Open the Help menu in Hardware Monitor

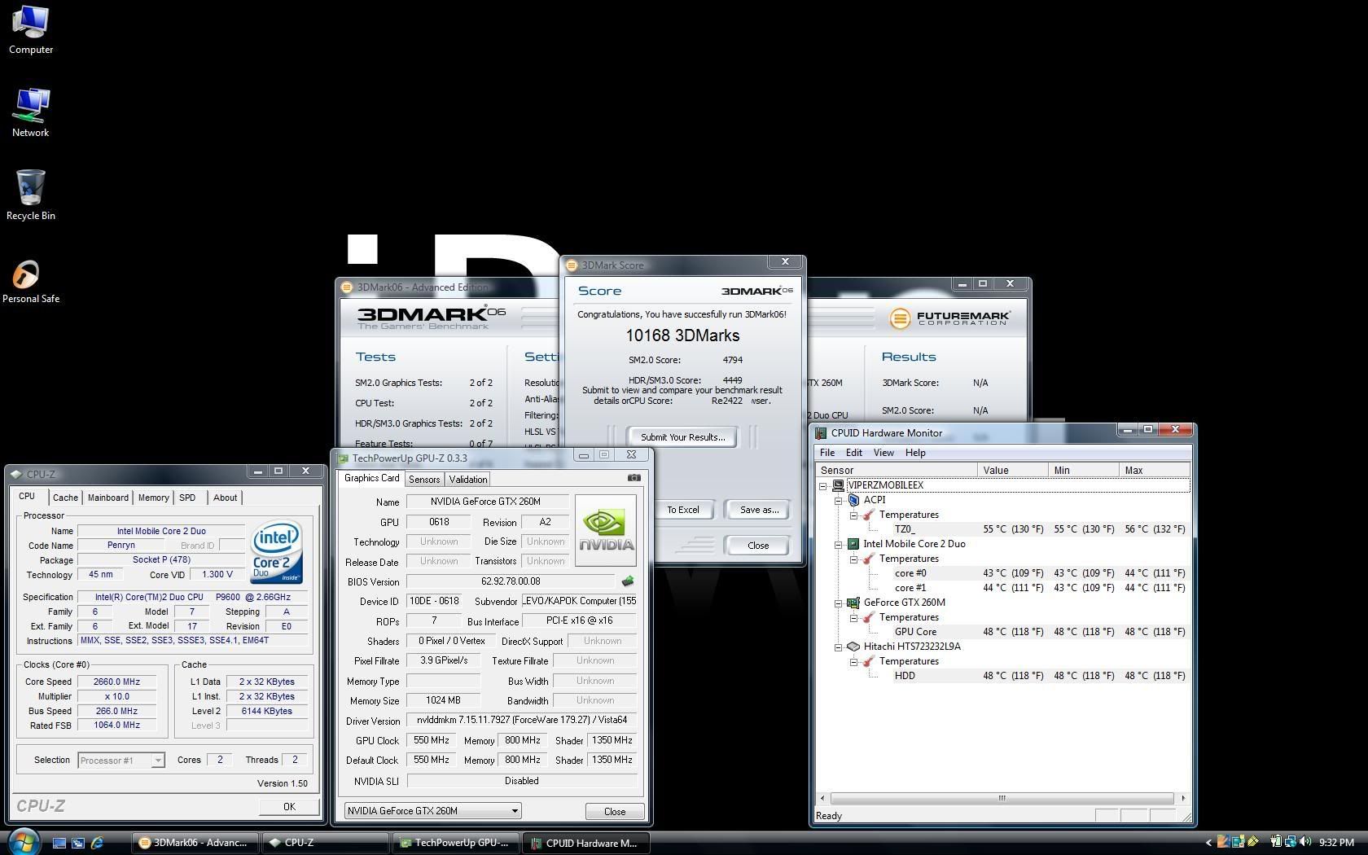(915, 453)
